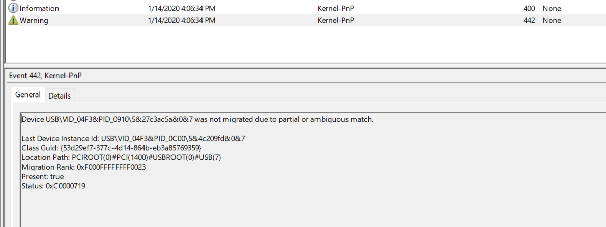606x227 pixels.
Task: Click the Information row's date and time
Action: click(x=181, y=8)
